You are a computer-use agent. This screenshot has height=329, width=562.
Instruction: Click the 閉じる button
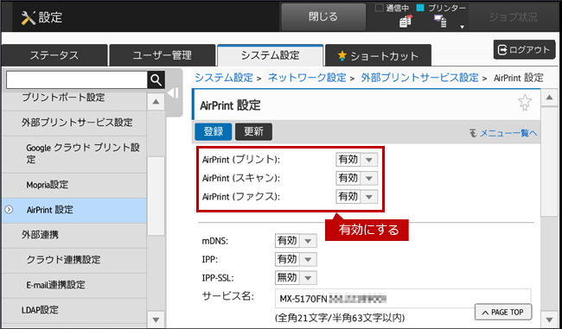coord(323,17)
